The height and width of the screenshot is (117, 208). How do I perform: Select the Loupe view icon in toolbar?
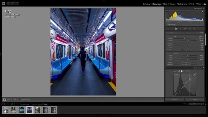4,99
